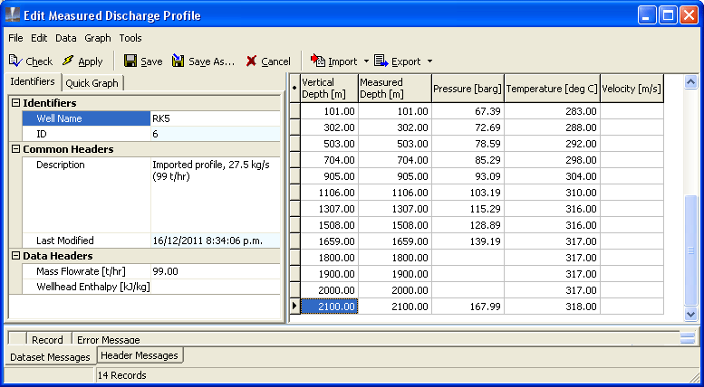Click the messages panel icon at right
Image resolution: width=704 pixels, height=387 pixels.
[689, 337]
